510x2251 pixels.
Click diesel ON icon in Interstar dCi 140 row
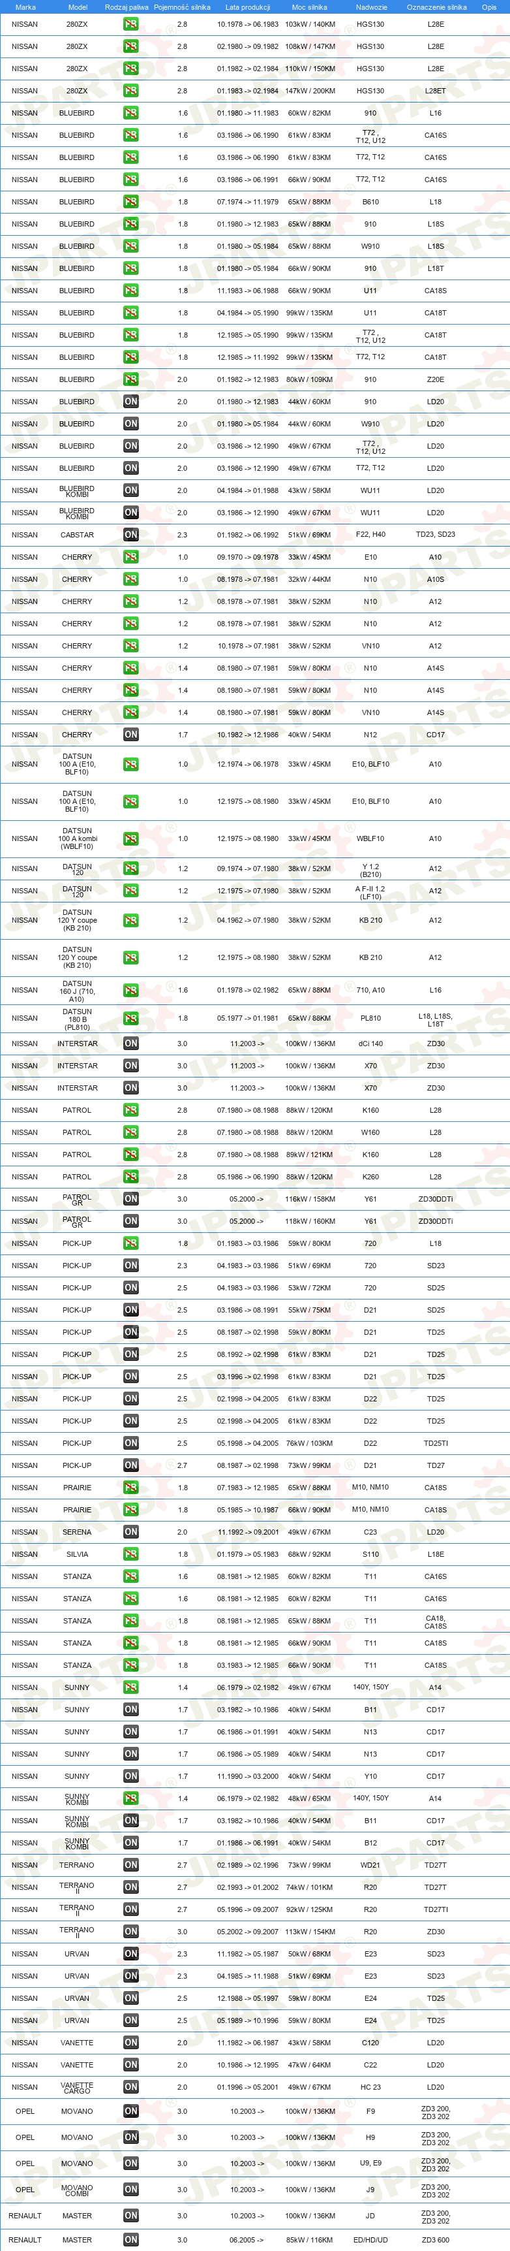click(x=130, y=1044)
